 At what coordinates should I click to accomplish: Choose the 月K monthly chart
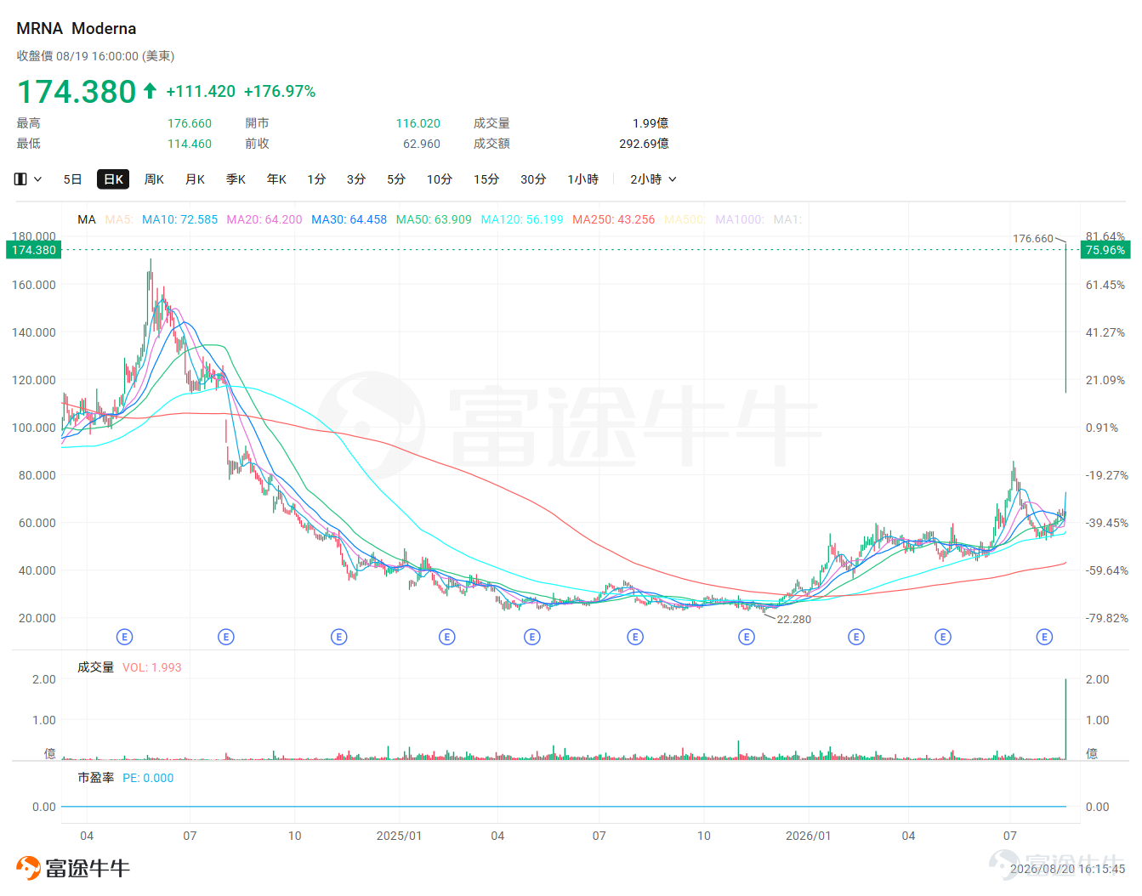(x=195, y=179)
